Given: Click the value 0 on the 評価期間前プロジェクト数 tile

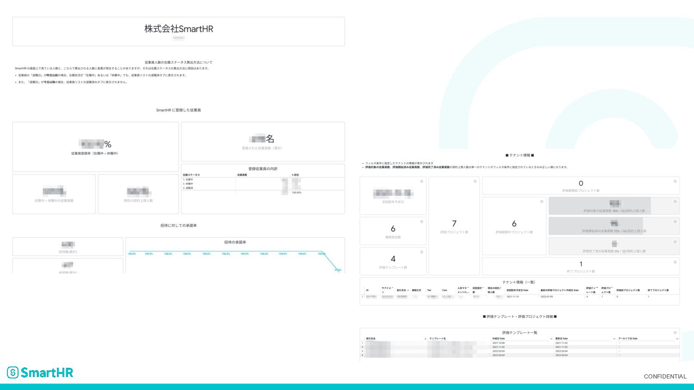Looking at the screenshot, I should click(x=581, y=183).
